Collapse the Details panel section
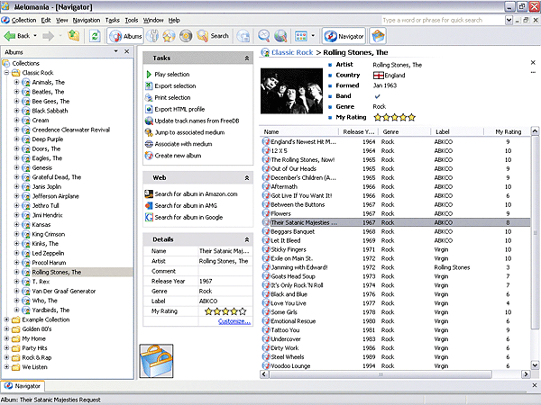Screen dimensions: 541x405 (x=247, y=239)
